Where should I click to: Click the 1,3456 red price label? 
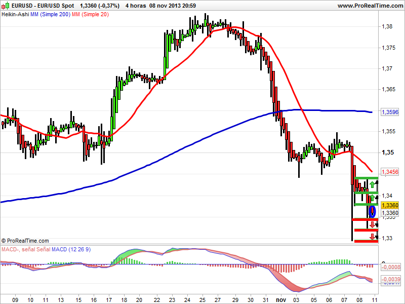click(389, 171)
